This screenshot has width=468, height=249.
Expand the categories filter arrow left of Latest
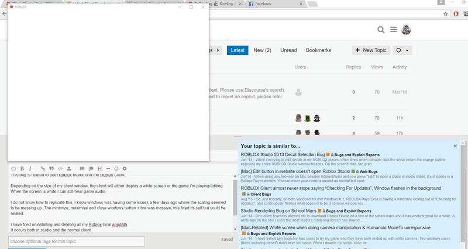(218, 50)
